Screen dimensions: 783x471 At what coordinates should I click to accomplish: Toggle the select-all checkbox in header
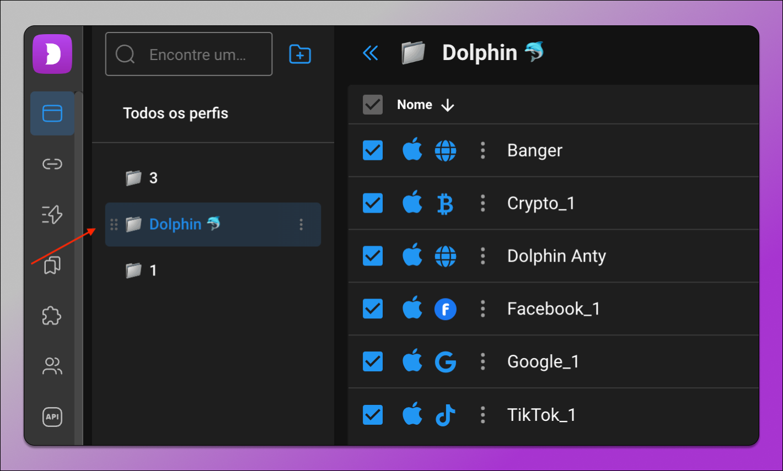coord(373,105)
